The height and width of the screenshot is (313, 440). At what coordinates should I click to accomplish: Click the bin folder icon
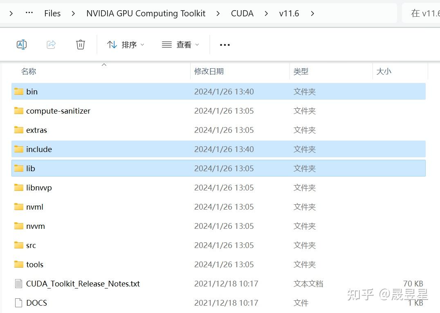[18, 92]
